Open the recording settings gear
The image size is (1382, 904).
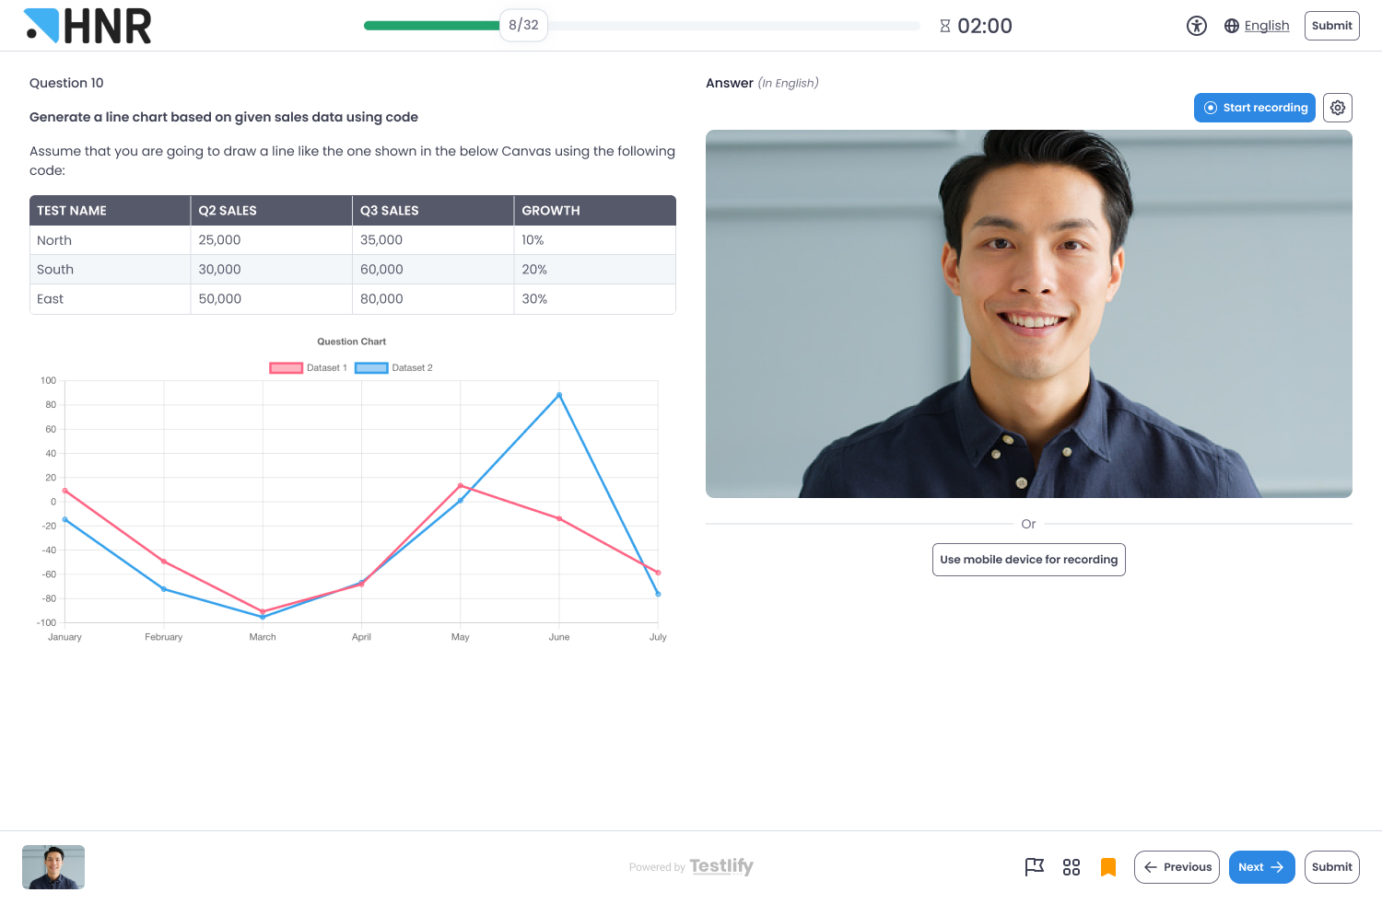coord(1338,108)
